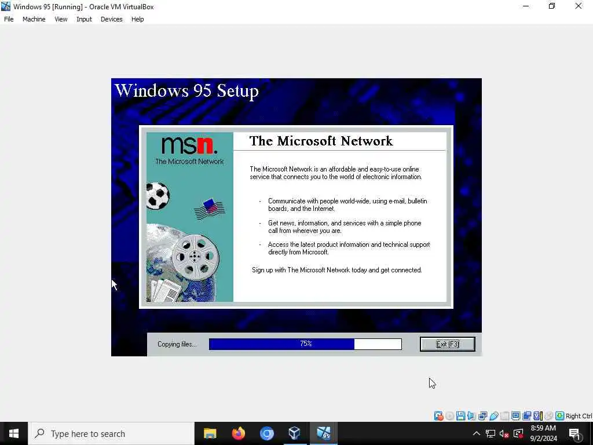Image resolution: width=593 pixels, height=445 pixels.
Task: Restore down the VirtualBox window
Action: tap(552, 6)
